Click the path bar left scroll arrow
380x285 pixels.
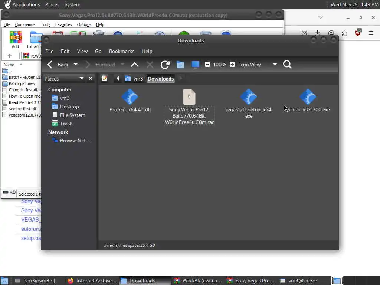pyautogui.click(x=118, y=79)
